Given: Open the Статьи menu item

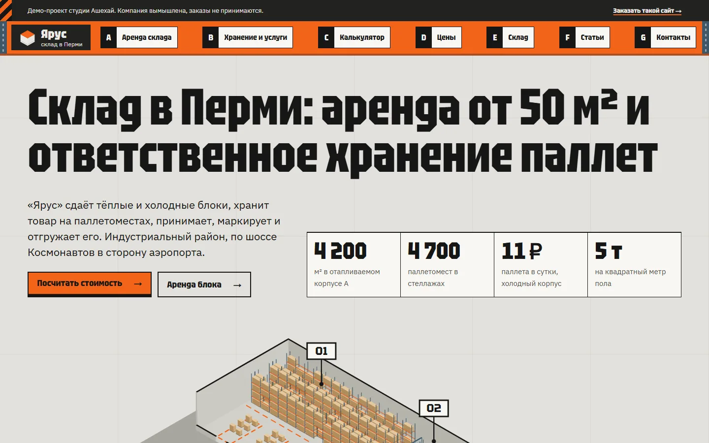Looking at the screenshot, I should 584,37.
